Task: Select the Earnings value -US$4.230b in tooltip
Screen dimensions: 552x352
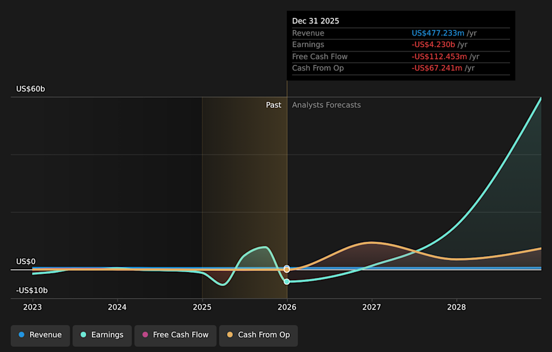Action: [434, 45]
